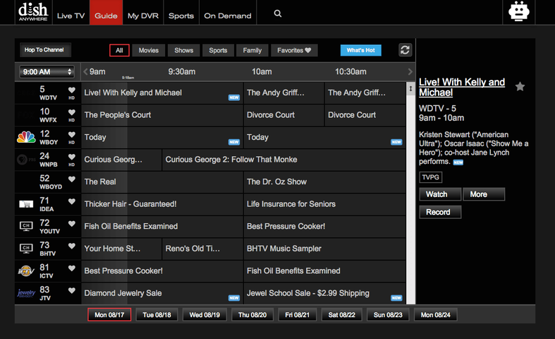The height and width of the screenshot is (339, 555).
Task: Click the Record button
Action: pyautogui.click(x=440, y=212)
